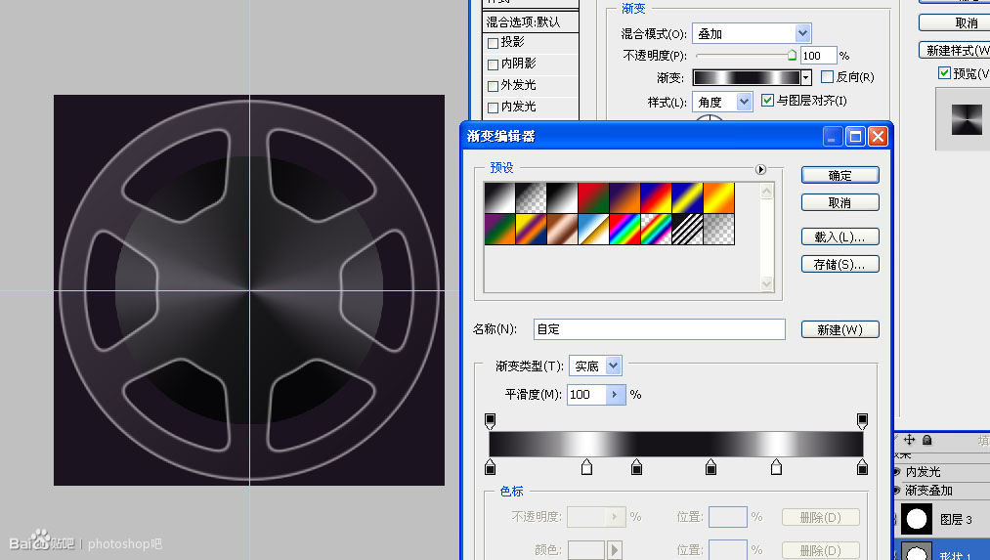The height and width of the screenshot is (560, 990).
Task: Open the 平滑度 smoothness slider arrow
Action: [615, 394]
